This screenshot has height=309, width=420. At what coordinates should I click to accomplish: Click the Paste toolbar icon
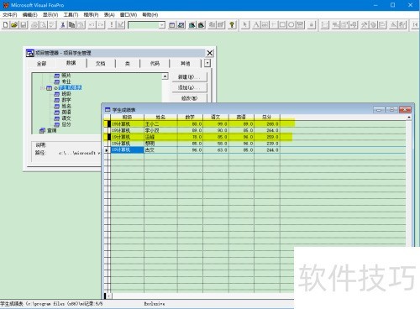coord(81,25)
